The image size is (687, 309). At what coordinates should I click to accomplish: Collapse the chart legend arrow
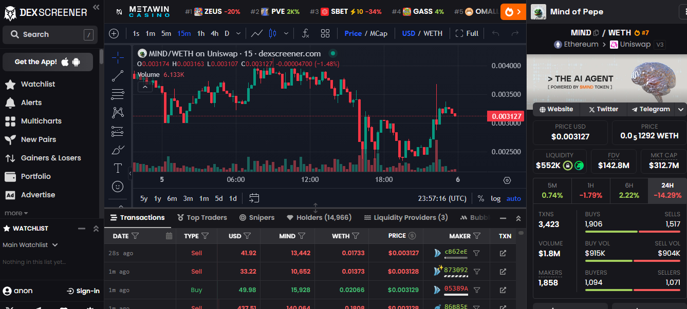click(x=145, y=87)
